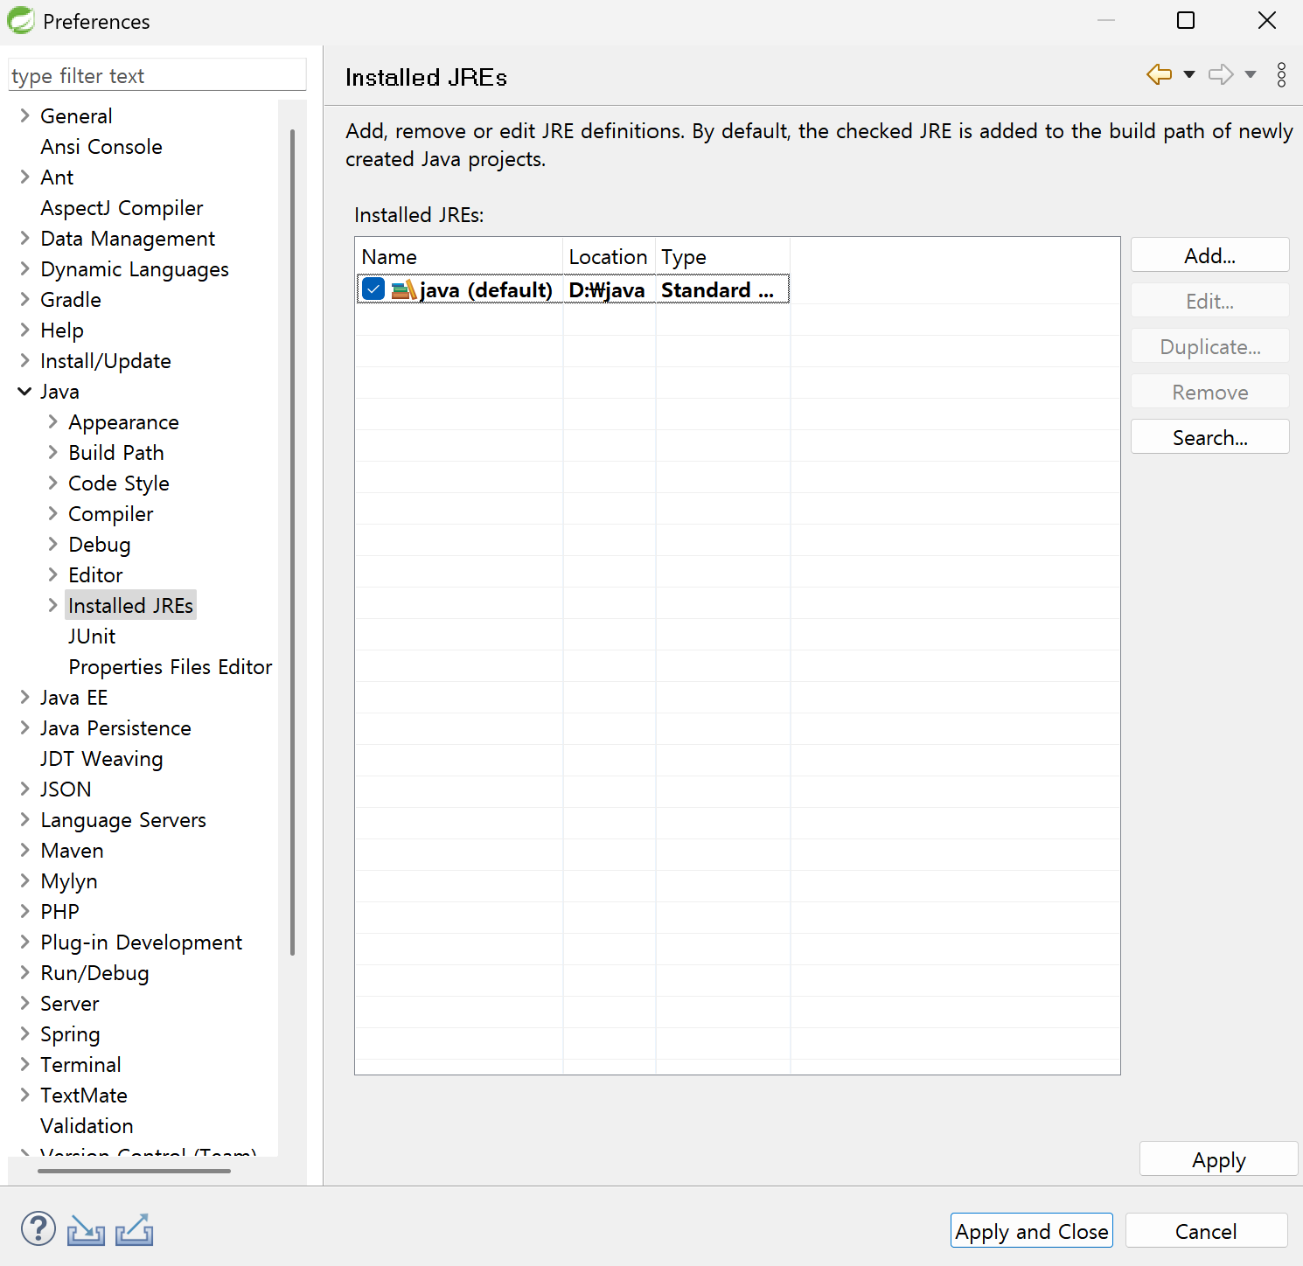The width and height of the screenshot is (1303, 1266).
Task: Select Server in the tree
Action: point(70,1003)
